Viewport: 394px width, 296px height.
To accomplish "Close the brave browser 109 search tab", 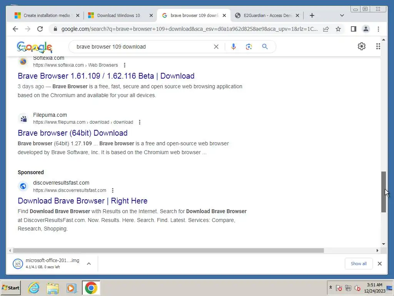I will click(224, 15).
